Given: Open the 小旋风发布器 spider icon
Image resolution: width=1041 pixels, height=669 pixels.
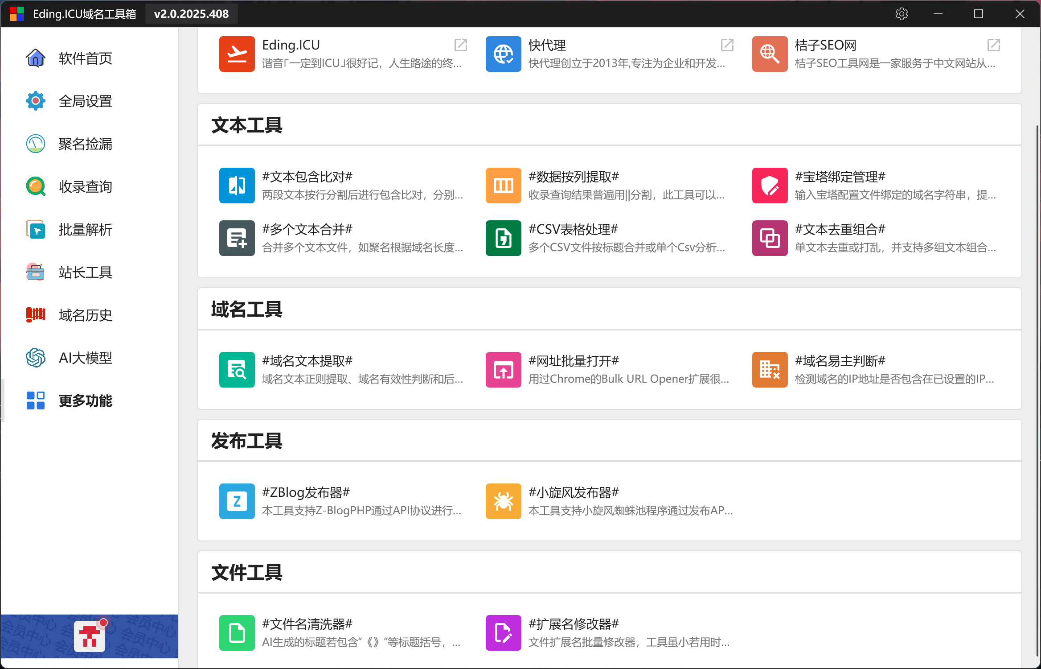Looking at the screenshot, I should (x=503, y=501).
